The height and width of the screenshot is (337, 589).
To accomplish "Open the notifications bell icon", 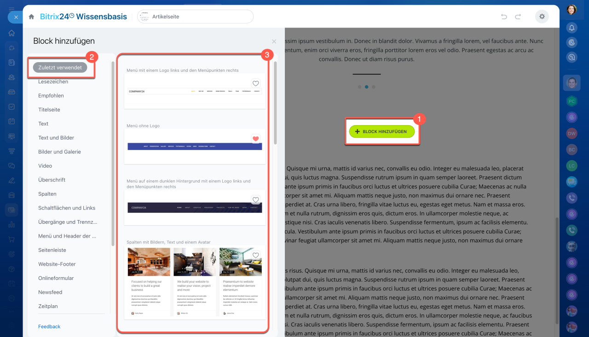I will (572, 28).
